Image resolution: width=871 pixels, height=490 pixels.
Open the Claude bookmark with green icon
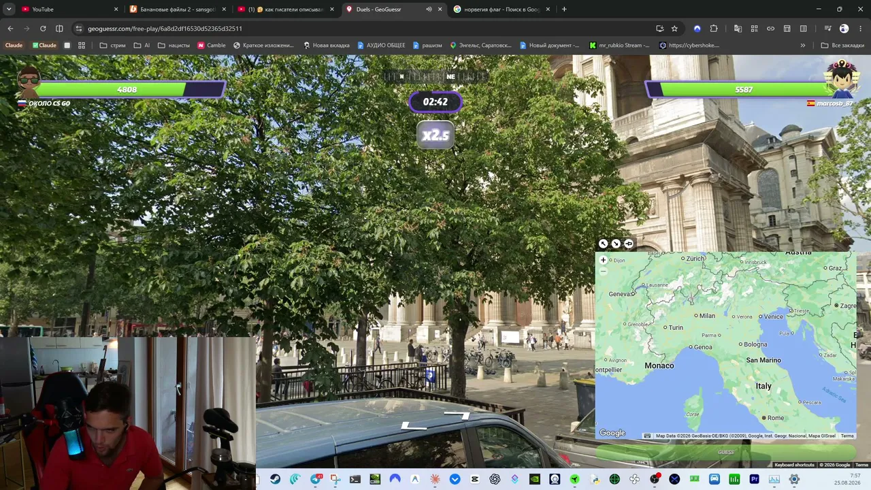[x=44, y=46]
